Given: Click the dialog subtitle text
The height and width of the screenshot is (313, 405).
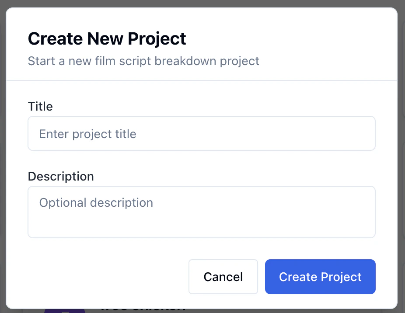Looking at the screenshot, I should 143,61.
